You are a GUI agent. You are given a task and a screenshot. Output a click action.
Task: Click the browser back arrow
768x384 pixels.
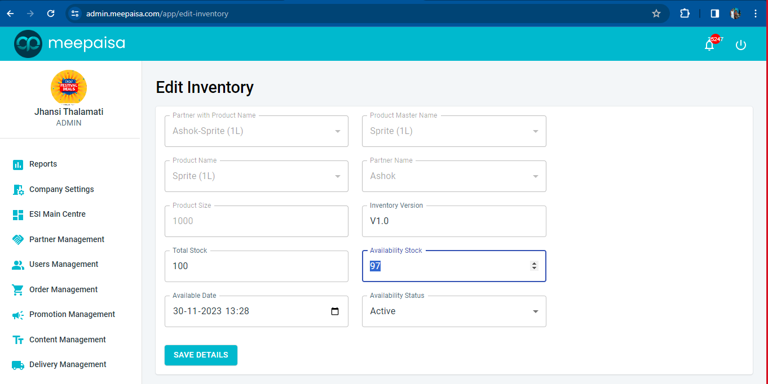[x=10, y=14]
